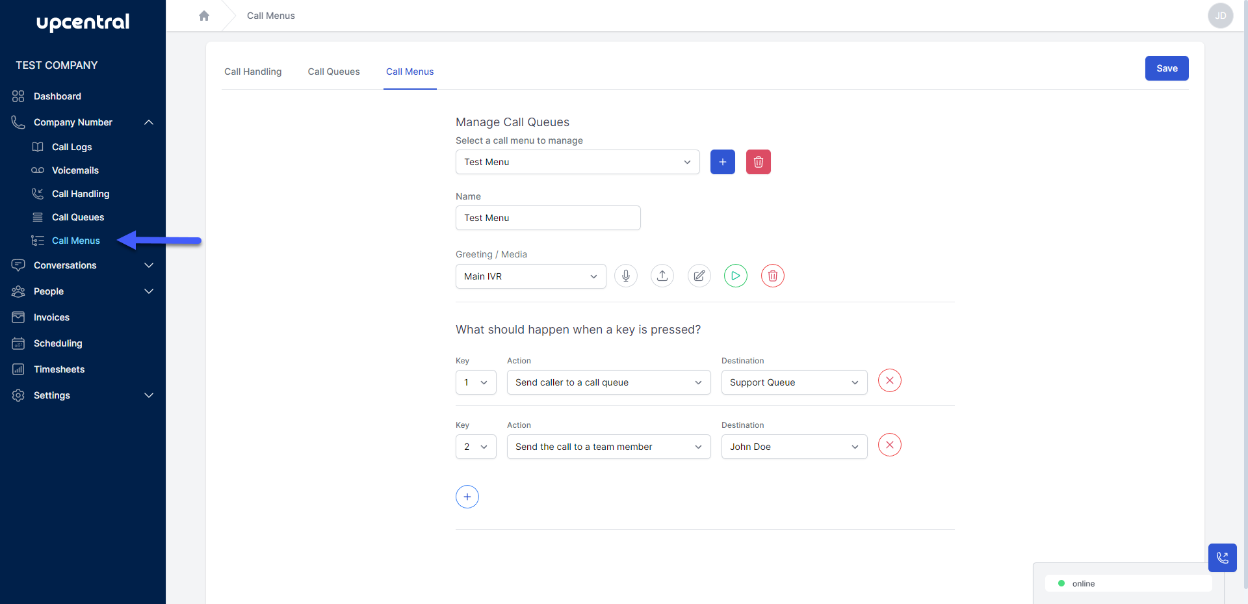Open the Support Queue destination dropdown
Screen dimensions: 1248x604
794,382
